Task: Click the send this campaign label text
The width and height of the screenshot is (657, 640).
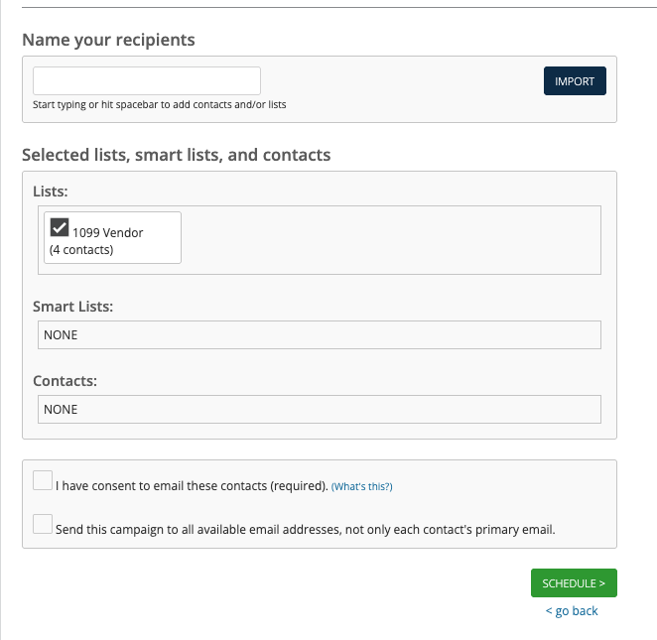Action: coord(306,530)
